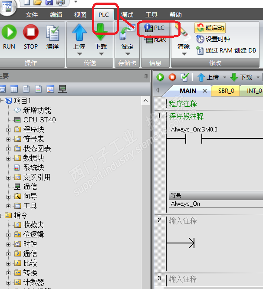
Task: Click the print icon in quick access
Action: tap(61, 3)
